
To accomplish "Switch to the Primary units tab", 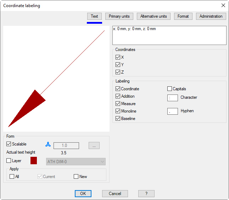I will pyautogui.click(x=119, y=16).
